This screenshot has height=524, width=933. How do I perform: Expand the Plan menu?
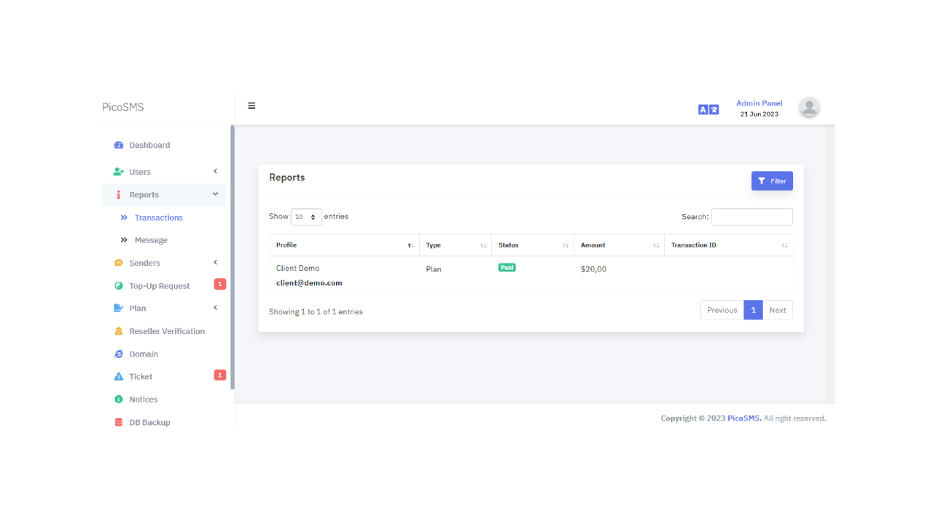coord(138,308)
